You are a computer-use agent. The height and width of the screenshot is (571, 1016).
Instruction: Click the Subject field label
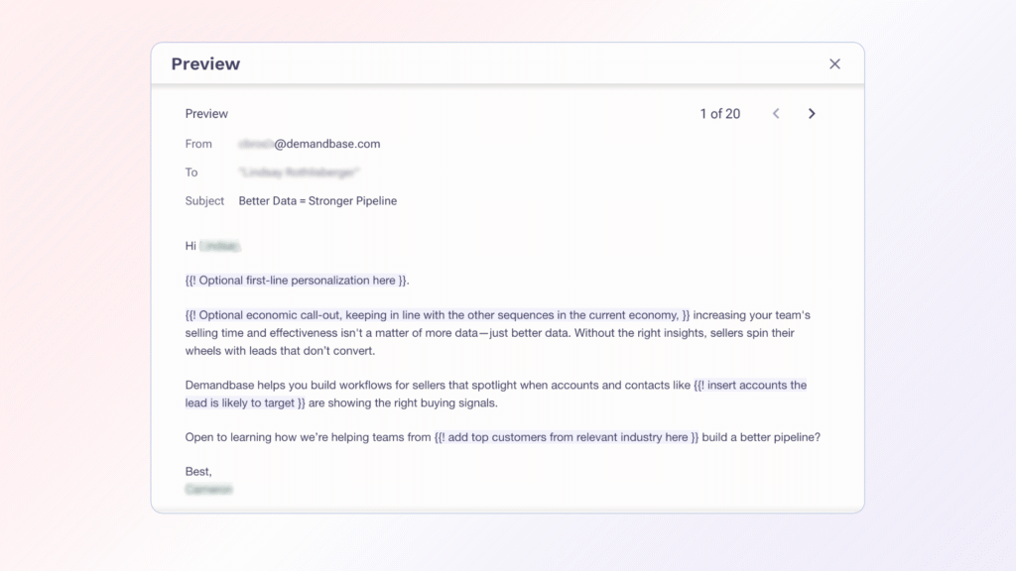click(x=204, y=200)
